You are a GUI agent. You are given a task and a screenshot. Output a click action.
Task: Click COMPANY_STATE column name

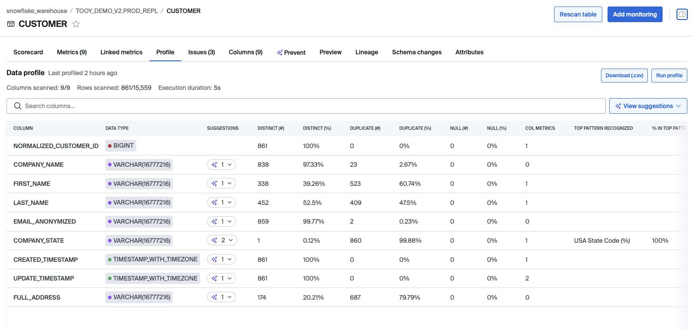point(39,241)
